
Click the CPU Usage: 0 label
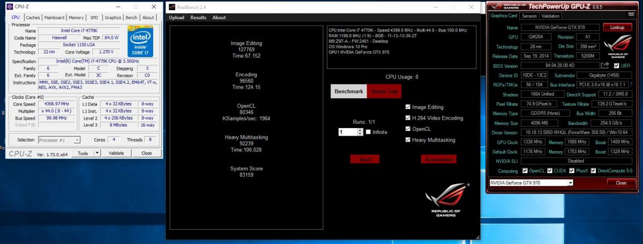pos(402,77)
